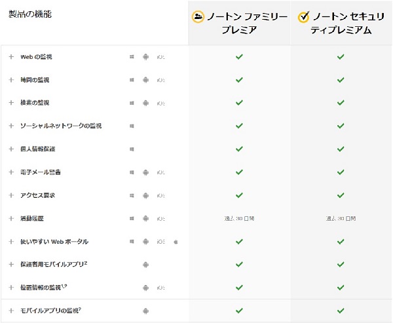Expand ソーシャルネットワークの監視 row
This screenshot has width=393, height=323.
tap(11, 126)
